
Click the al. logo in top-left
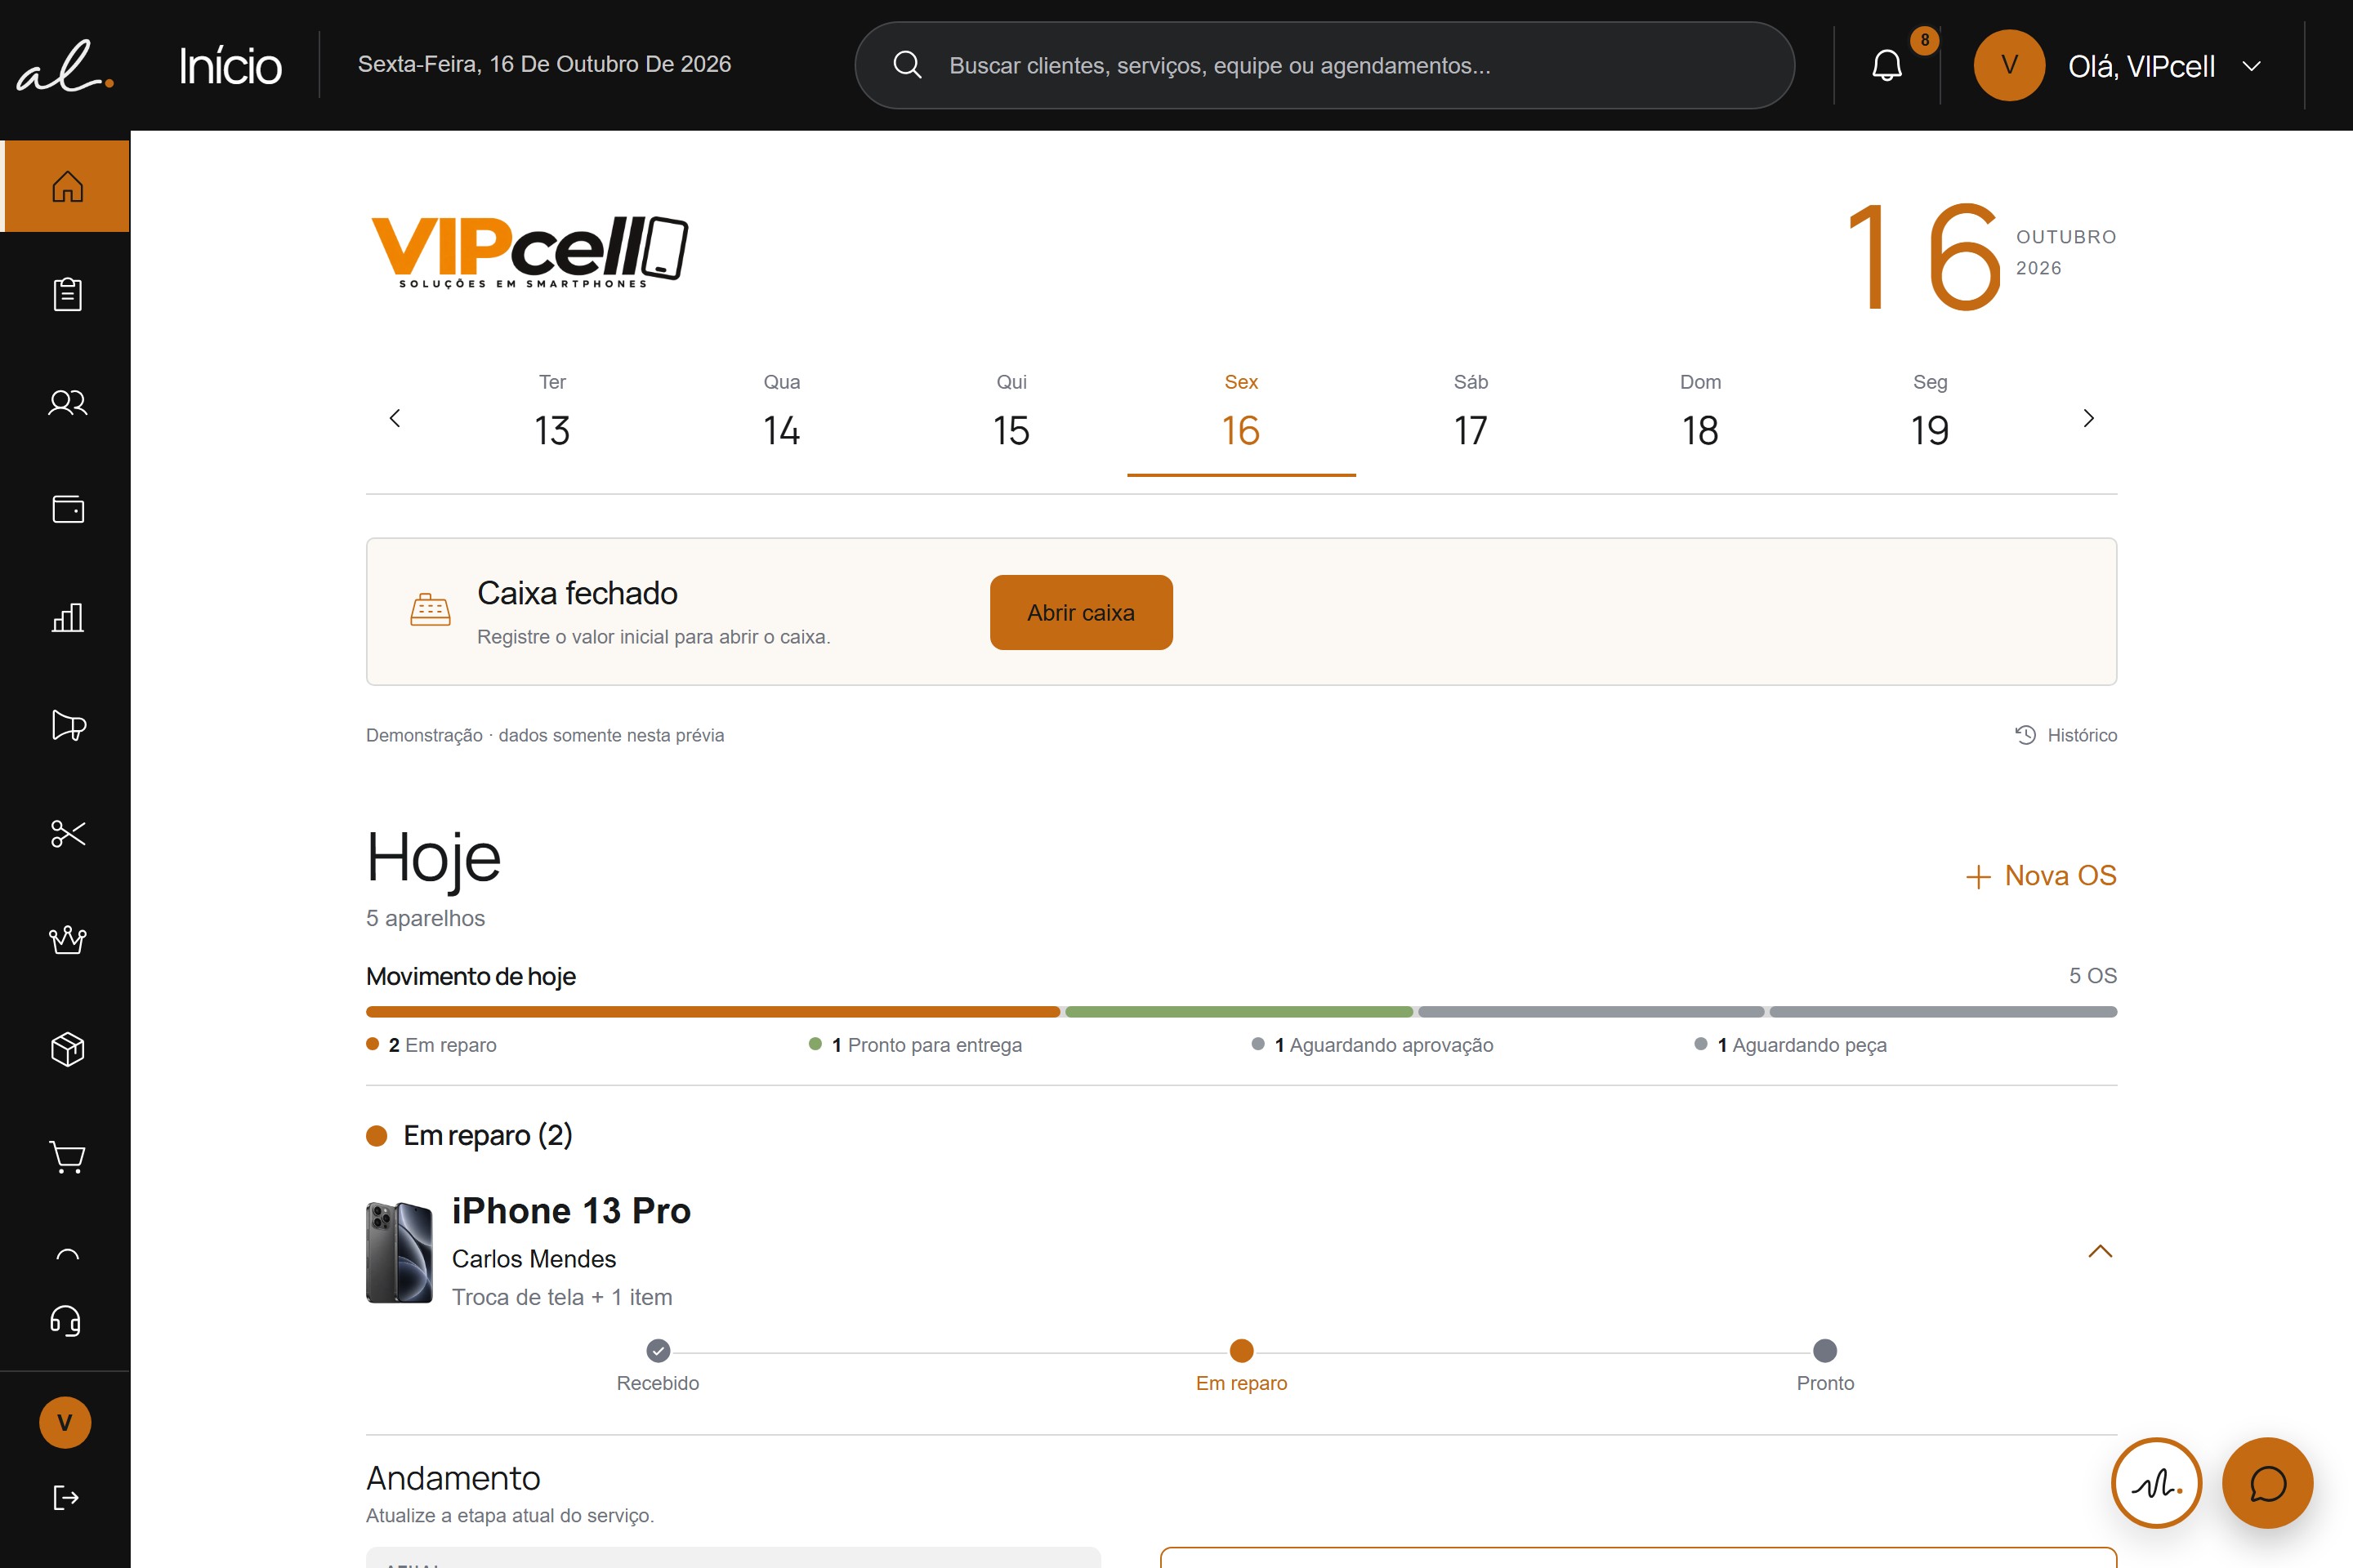point(65,66)
